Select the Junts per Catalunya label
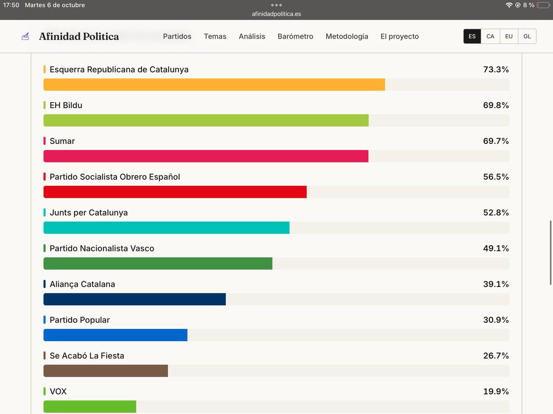The height and width of the screenshot is (414, 553). [88, 213]
